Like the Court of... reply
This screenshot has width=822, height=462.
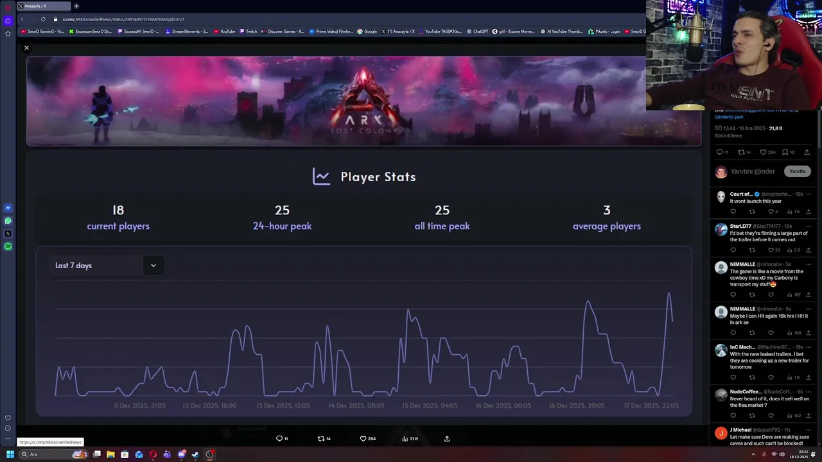772,211
